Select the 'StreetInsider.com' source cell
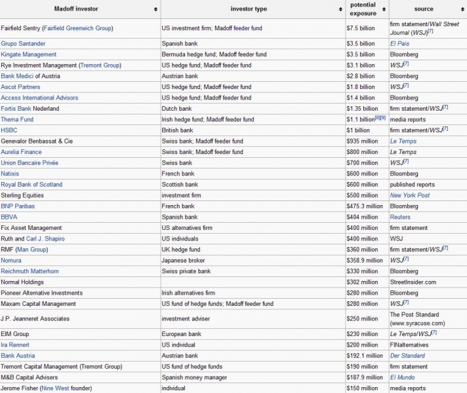Image resolution: width=467 pixels, height=393 pixels. (428, 282)
